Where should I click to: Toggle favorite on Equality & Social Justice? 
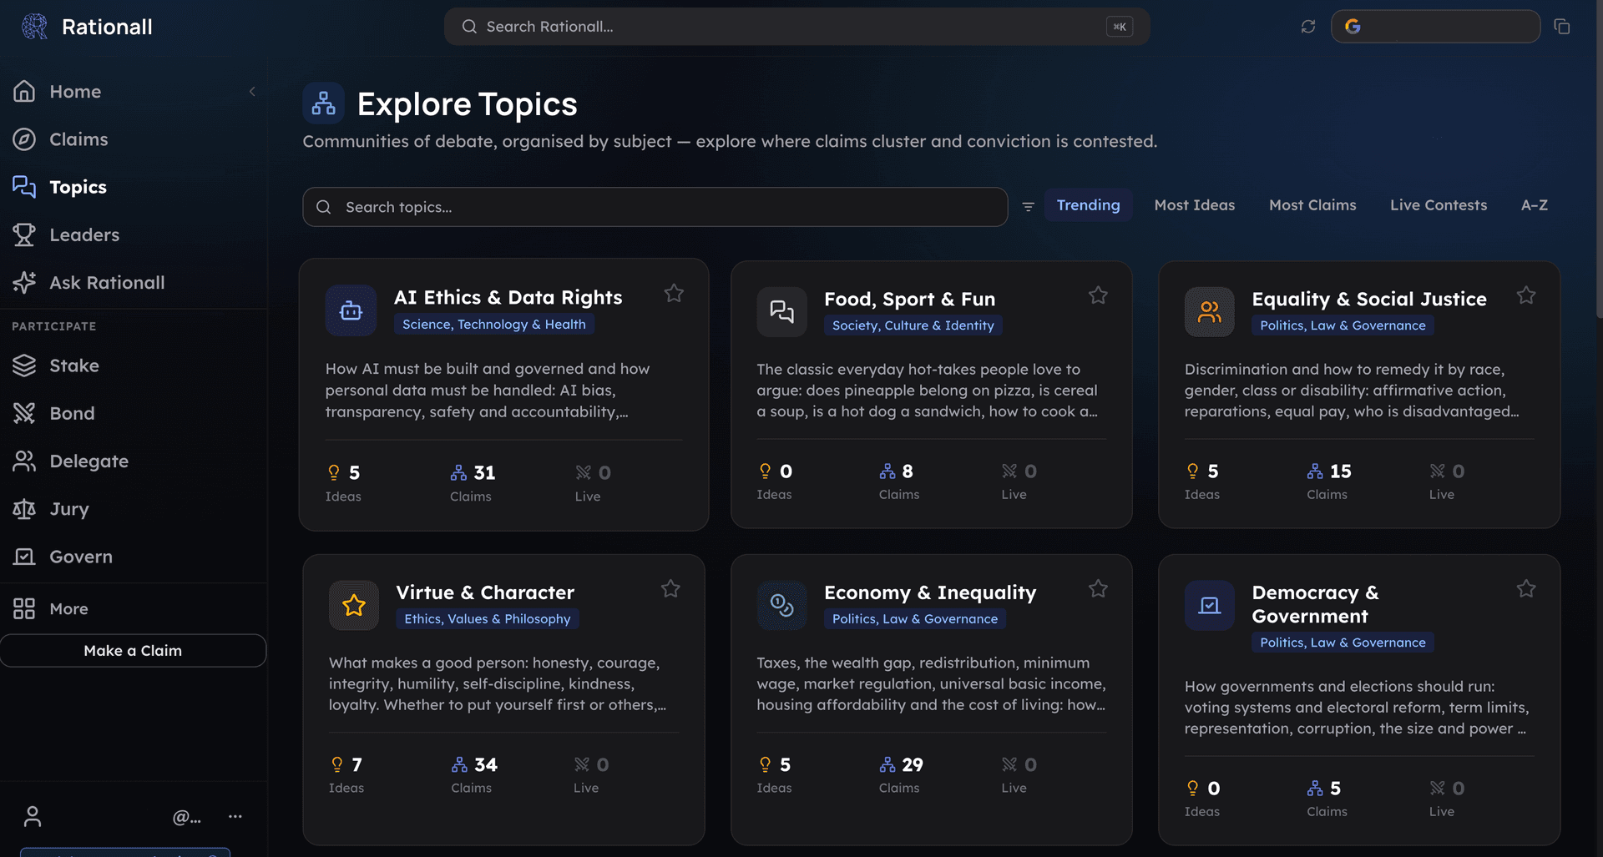click(x=1526, y=295)
